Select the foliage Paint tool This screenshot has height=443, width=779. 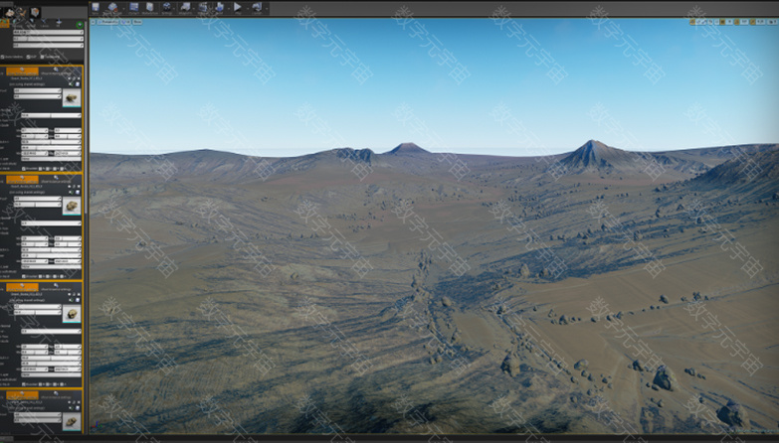click(x=4, y=23)
